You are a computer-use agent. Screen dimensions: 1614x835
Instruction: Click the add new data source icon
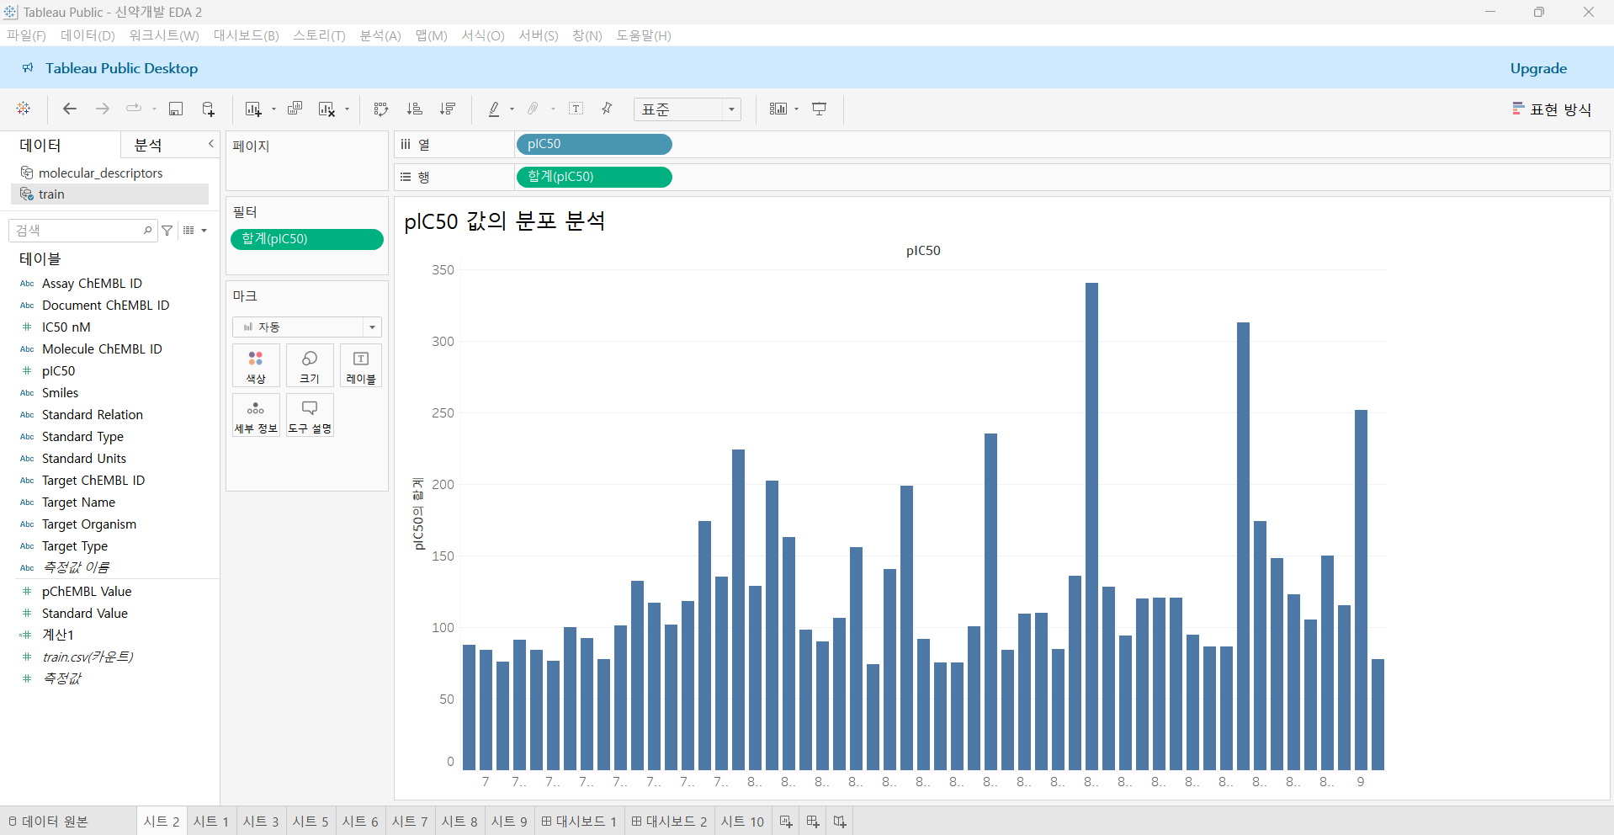208,109
